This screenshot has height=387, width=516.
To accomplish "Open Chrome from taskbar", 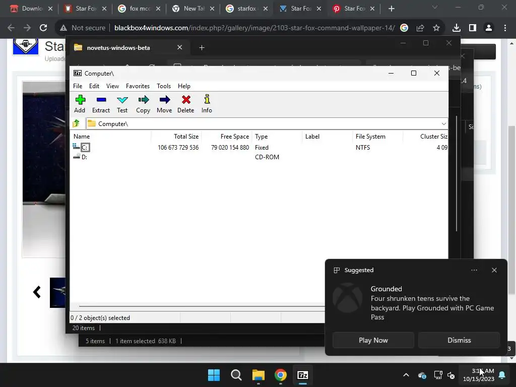I will [x=280, y=375].
